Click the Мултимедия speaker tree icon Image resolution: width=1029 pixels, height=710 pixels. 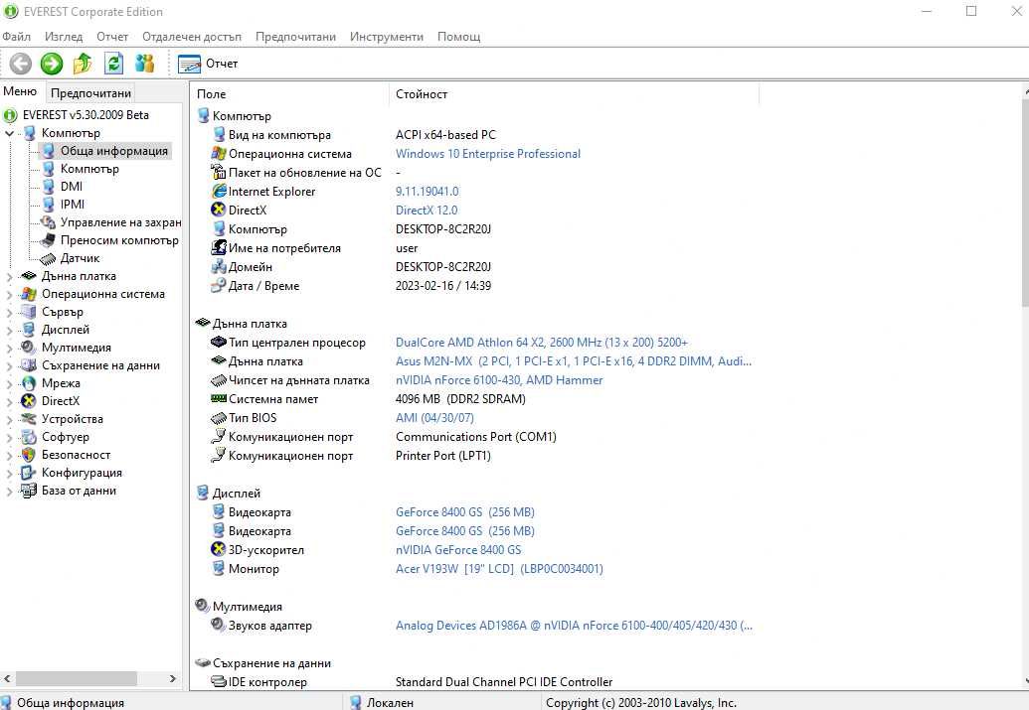(29, 348)
